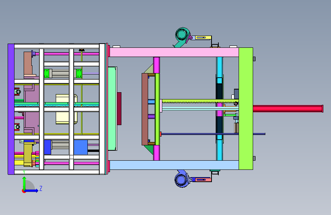Pick the thin dark blue rod
The width and height of the screenshot is (331, 215).
(x=213, y=134)
